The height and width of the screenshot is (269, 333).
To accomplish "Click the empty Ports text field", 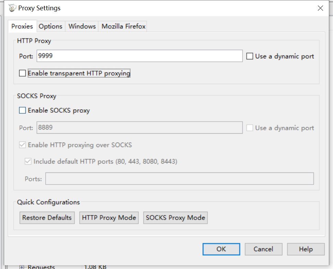I will click(x=179, y=179).
